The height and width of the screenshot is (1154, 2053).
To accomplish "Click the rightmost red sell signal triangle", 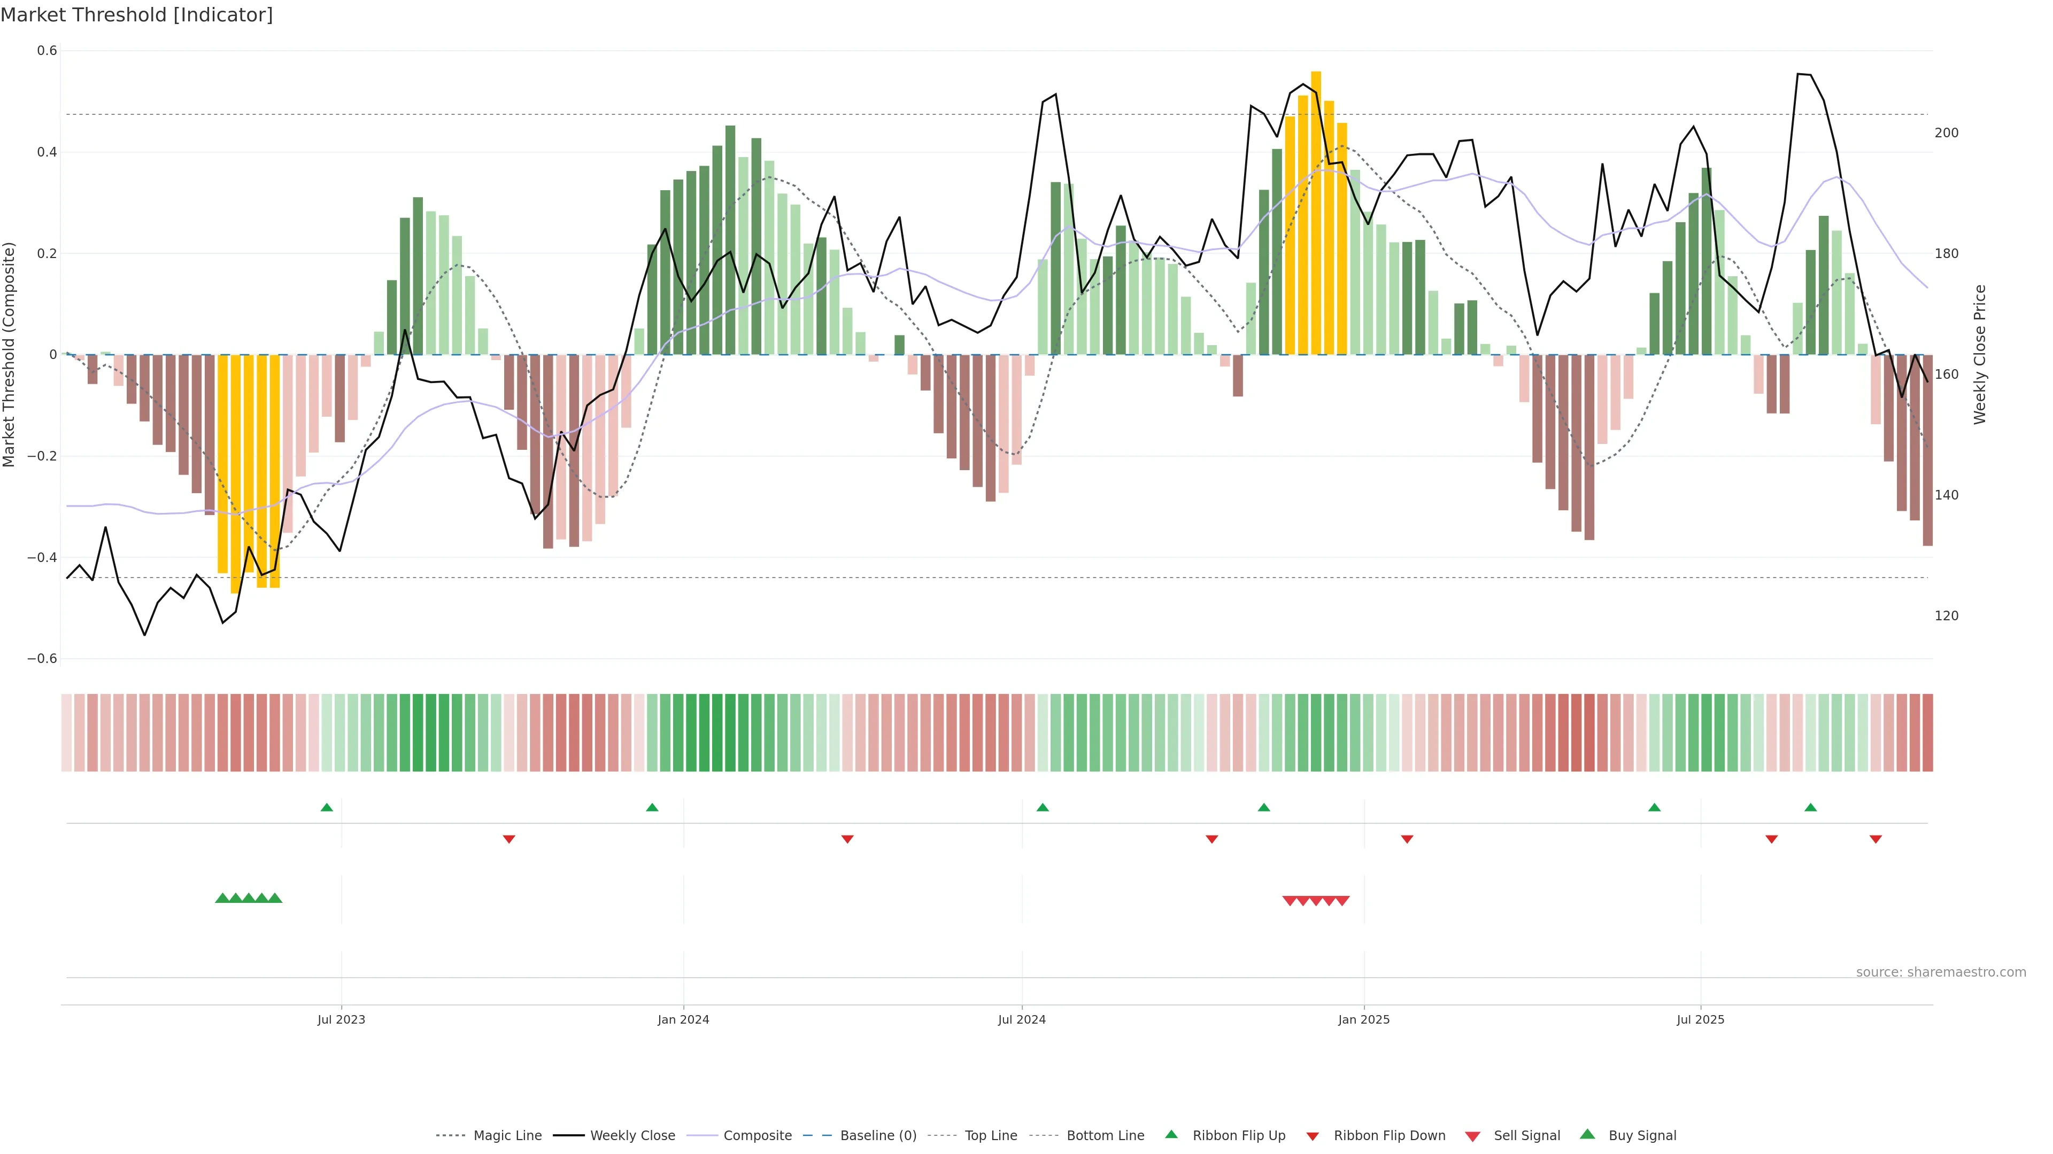I will tap(1342, 901).
